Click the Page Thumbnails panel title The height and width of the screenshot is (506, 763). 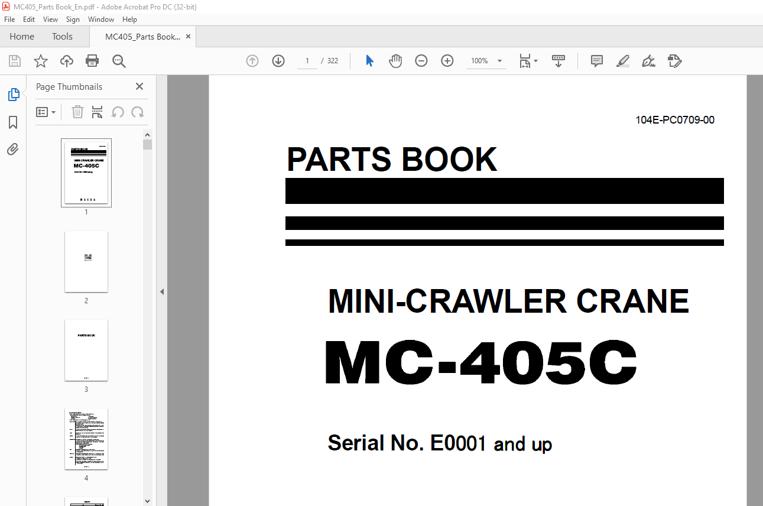[69, 86]
